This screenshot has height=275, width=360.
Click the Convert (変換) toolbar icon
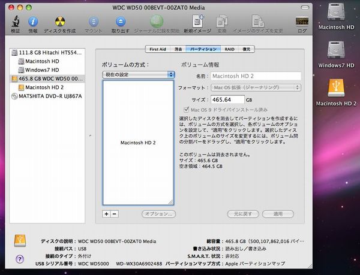point(222,21)
